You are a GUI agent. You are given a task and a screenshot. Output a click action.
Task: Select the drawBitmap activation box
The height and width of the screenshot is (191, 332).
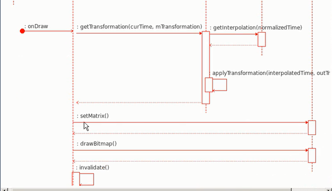pyautogui.click(x=312, y=155)
